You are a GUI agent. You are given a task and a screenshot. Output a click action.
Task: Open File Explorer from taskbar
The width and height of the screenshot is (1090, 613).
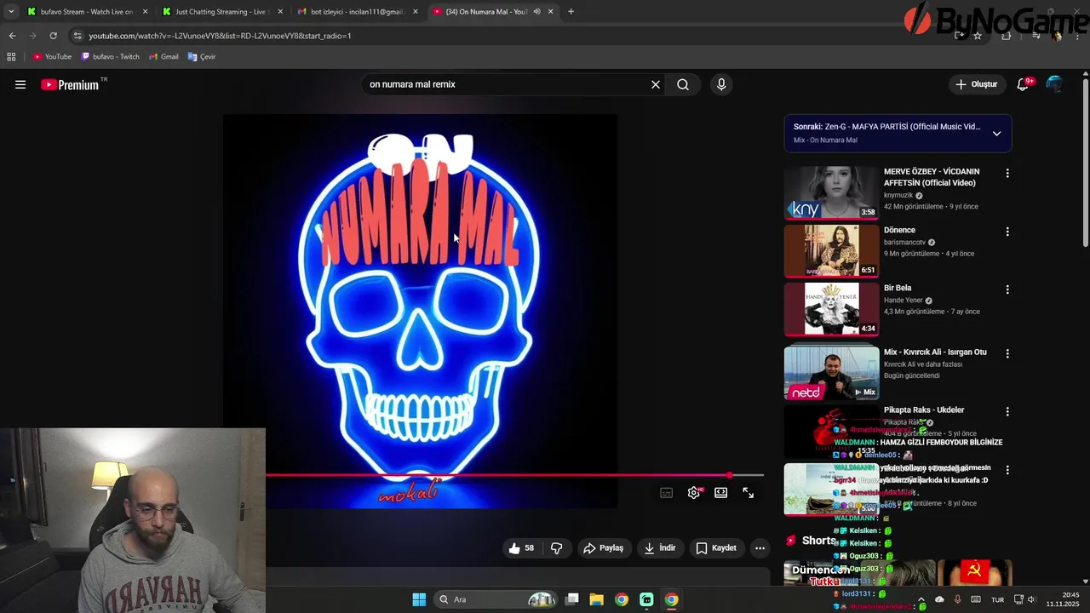(597, 599)
